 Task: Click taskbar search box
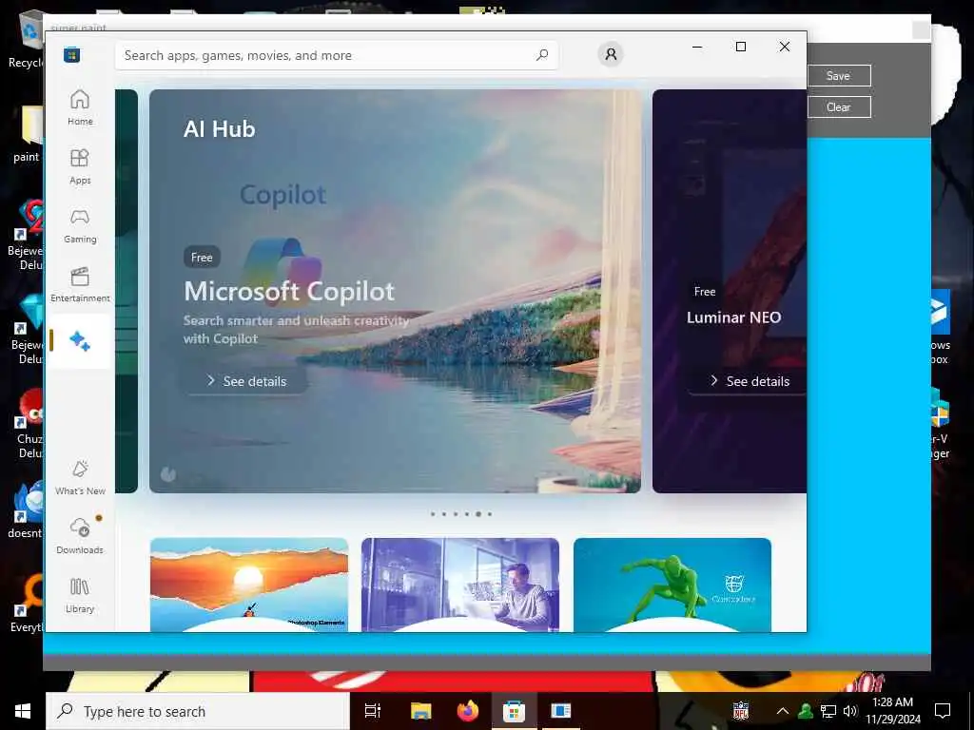pos(198,711)
